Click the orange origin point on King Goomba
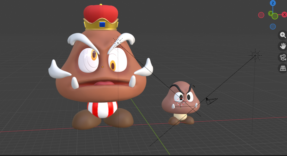 pyautogui.click(x=102, y=67)
